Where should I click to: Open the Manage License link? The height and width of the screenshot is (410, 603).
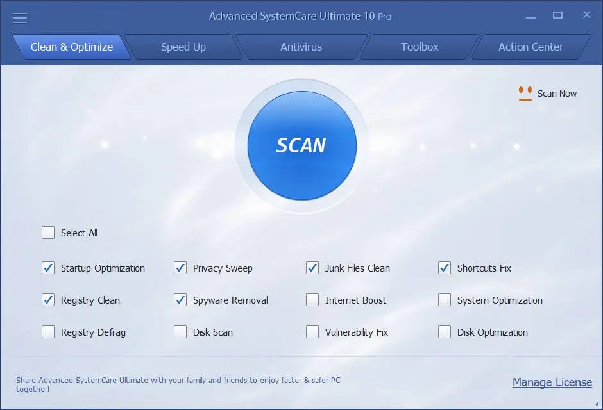pos(552,382)
